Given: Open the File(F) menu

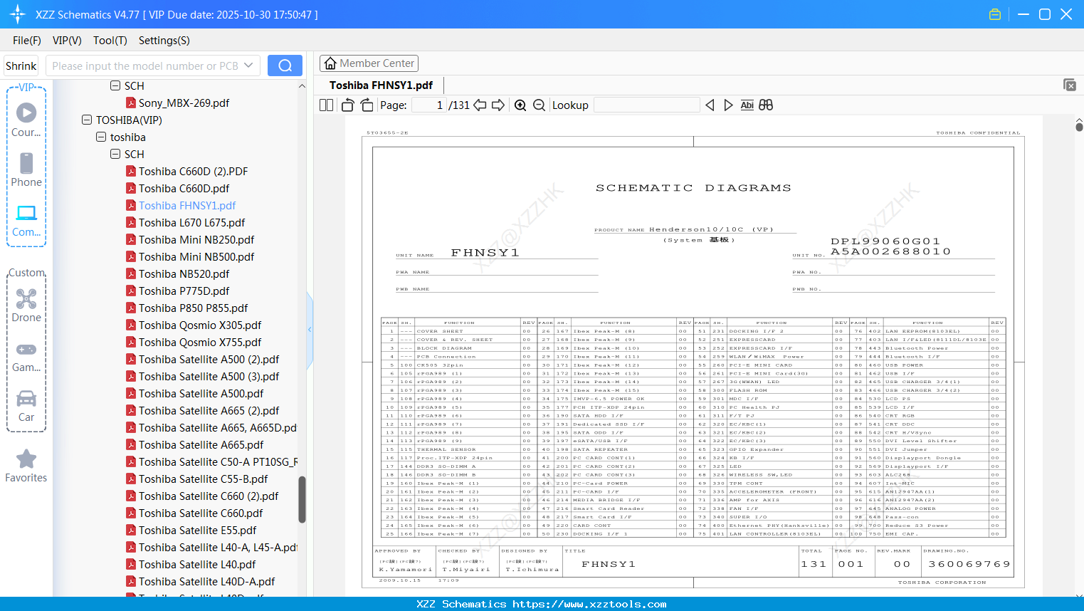Looking at the screenshot, I should pyautogui.click(x=27, y=41).
